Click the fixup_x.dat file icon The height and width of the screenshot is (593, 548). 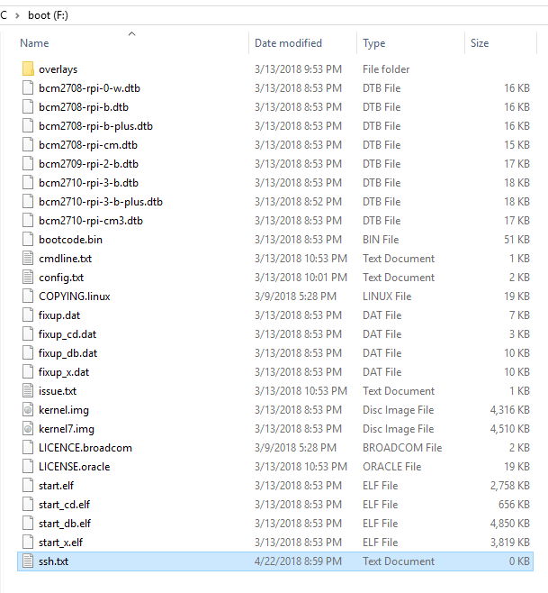pyautogui.click(x=28, y=371)
